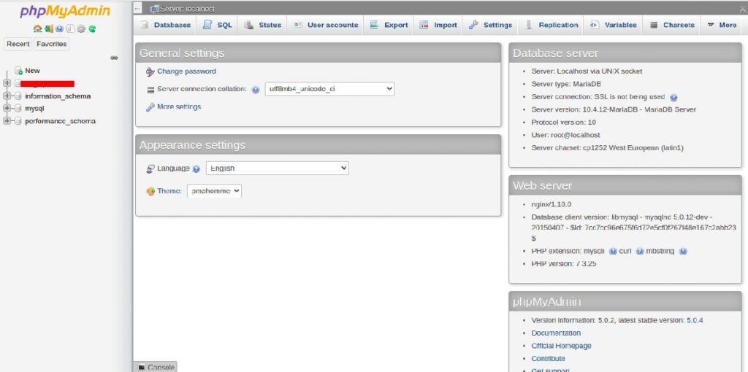Expand the performance_schema tree node
This screenshot has width=748, height=372.
point(7,121)
